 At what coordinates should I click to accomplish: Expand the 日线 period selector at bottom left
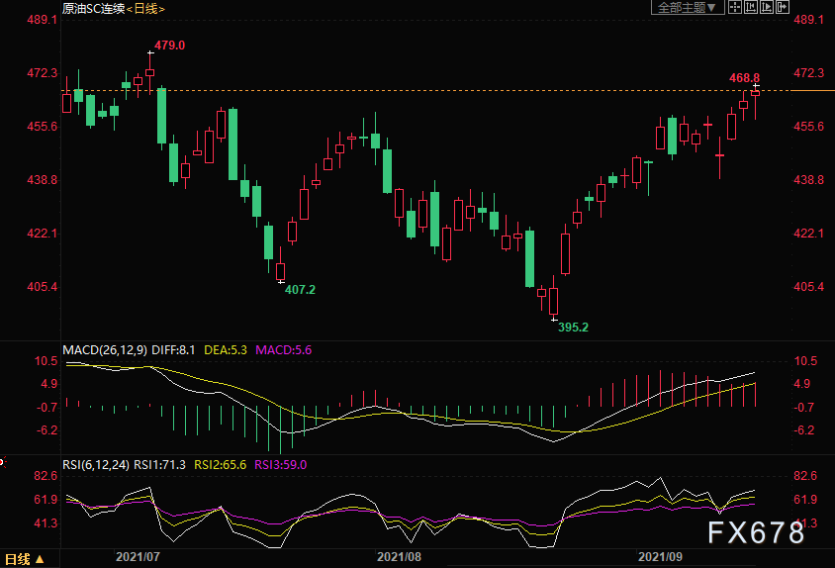coord(25,559)
